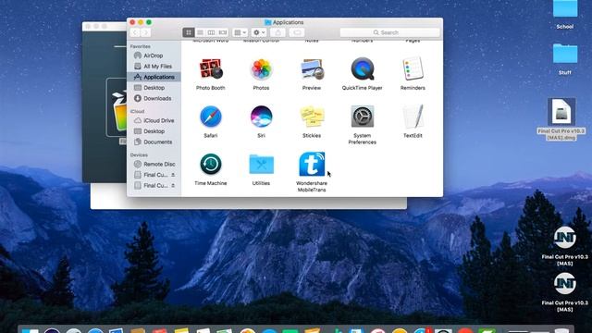Image resolution: width=592 pixels, height=333 pixels.
Task: Open the Action gear dropdown menu
Action: (x=259, y=32)
